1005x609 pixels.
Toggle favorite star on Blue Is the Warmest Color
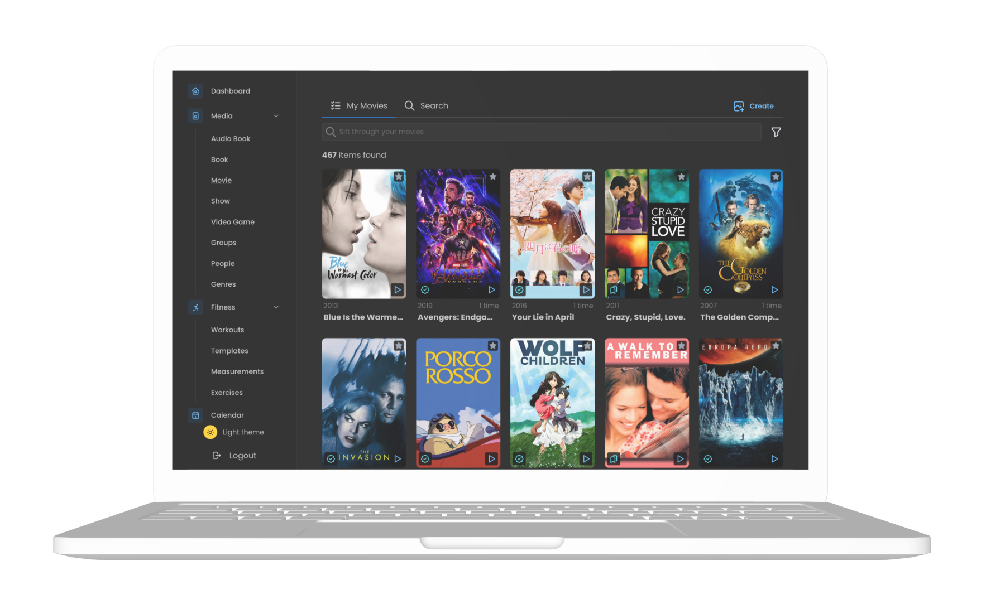(399, 177)
